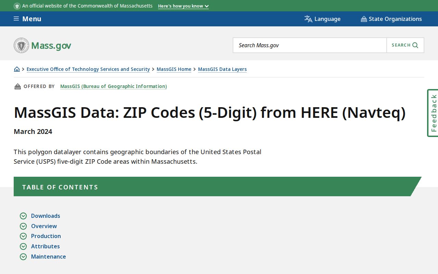Image resolution: width=438 pixels, height=274 pixels.
Task: Expand the "Here's how you know" disclosure
Action: point(183,6)
